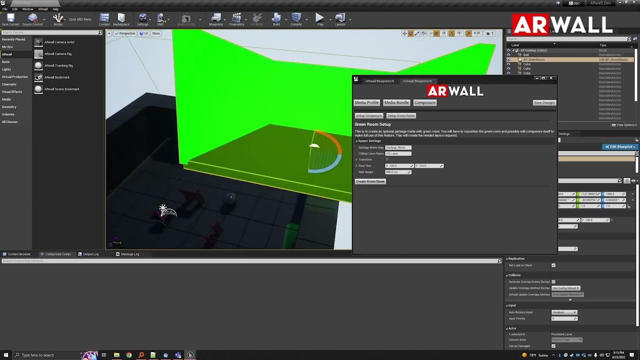Click Media Bundle button in ARwall window
Image resolution: width=640 pixels, height=360 pixels.
point(396,102)
